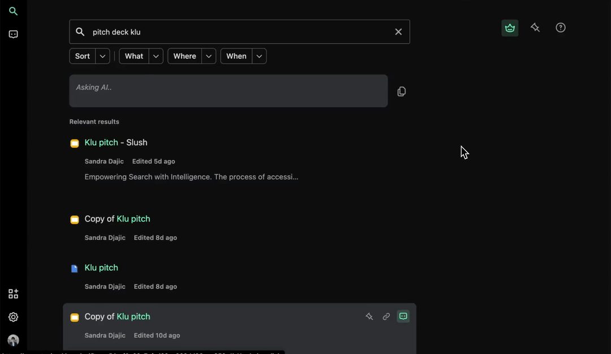Click Sandra Dajic under Klu pitch - Slush
This screenshot has width=611, height=354.
(x=104, y=161)
